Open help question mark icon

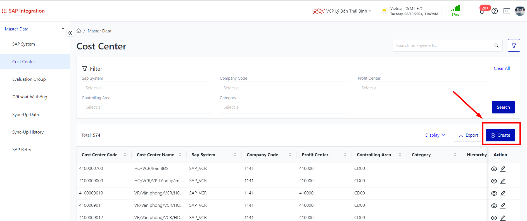[x=495, y=11]
